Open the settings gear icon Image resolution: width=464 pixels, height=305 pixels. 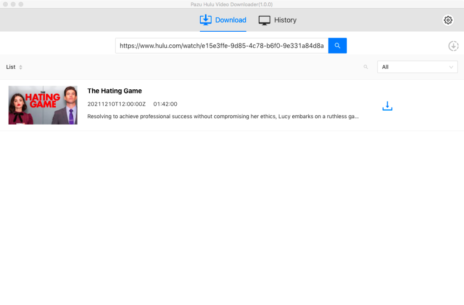[448, 20]
